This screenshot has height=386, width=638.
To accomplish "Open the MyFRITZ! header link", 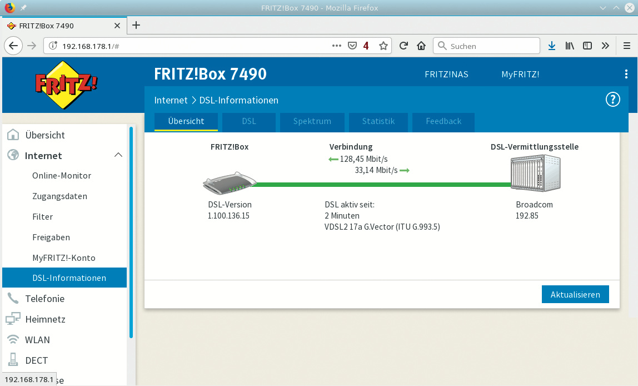I will pyautogui.click(x=520, y=75).
